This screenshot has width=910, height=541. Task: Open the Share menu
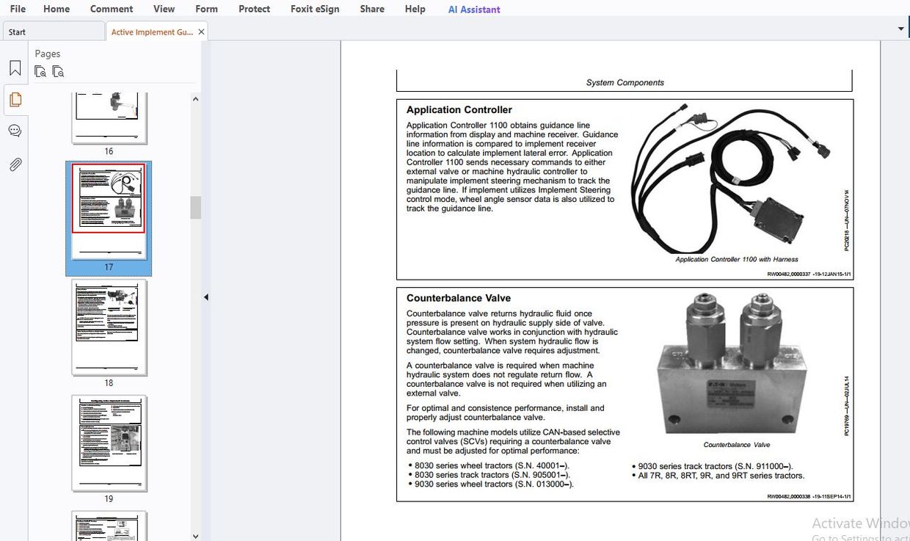[x=371, y=9]
